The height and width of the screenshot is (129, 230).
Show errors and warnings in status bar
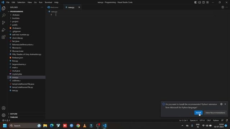pyautogui.click(x=6, y=120)
